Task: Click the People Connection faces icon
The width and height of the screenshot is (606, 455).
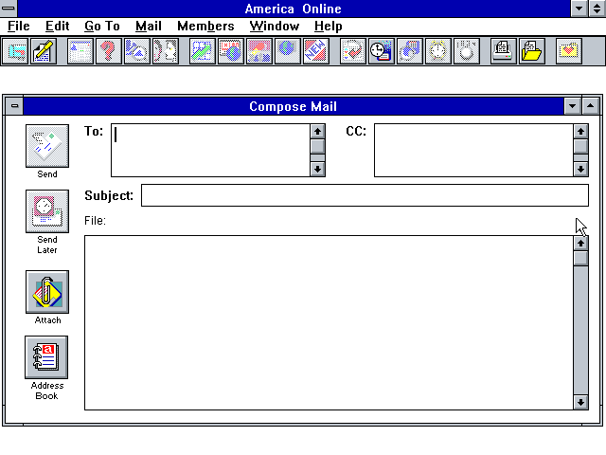Action: (166, 51)
